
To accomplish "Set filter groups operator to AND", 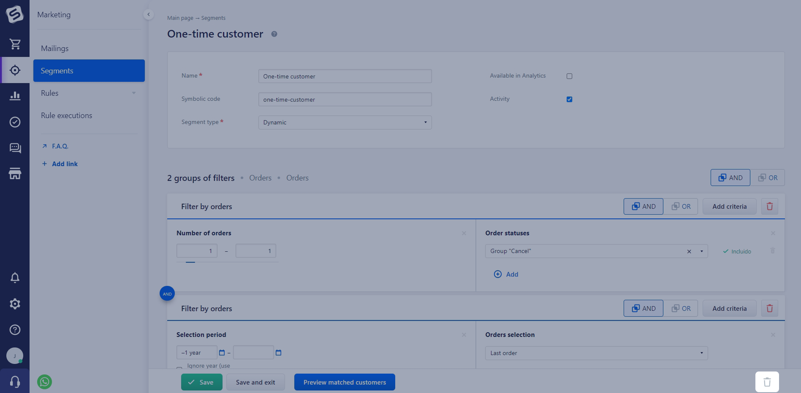I will 730,178.
